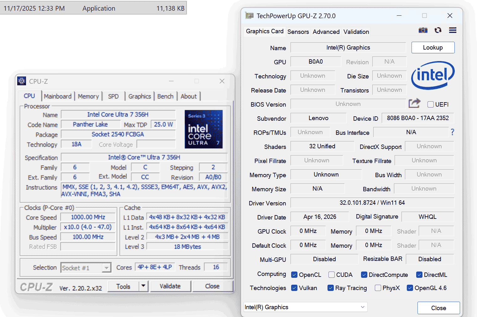The width and height of the screenshot is (477, 317).
Task: Select the Graphics Card tab in GPU-Z
Action: (265, 31)
